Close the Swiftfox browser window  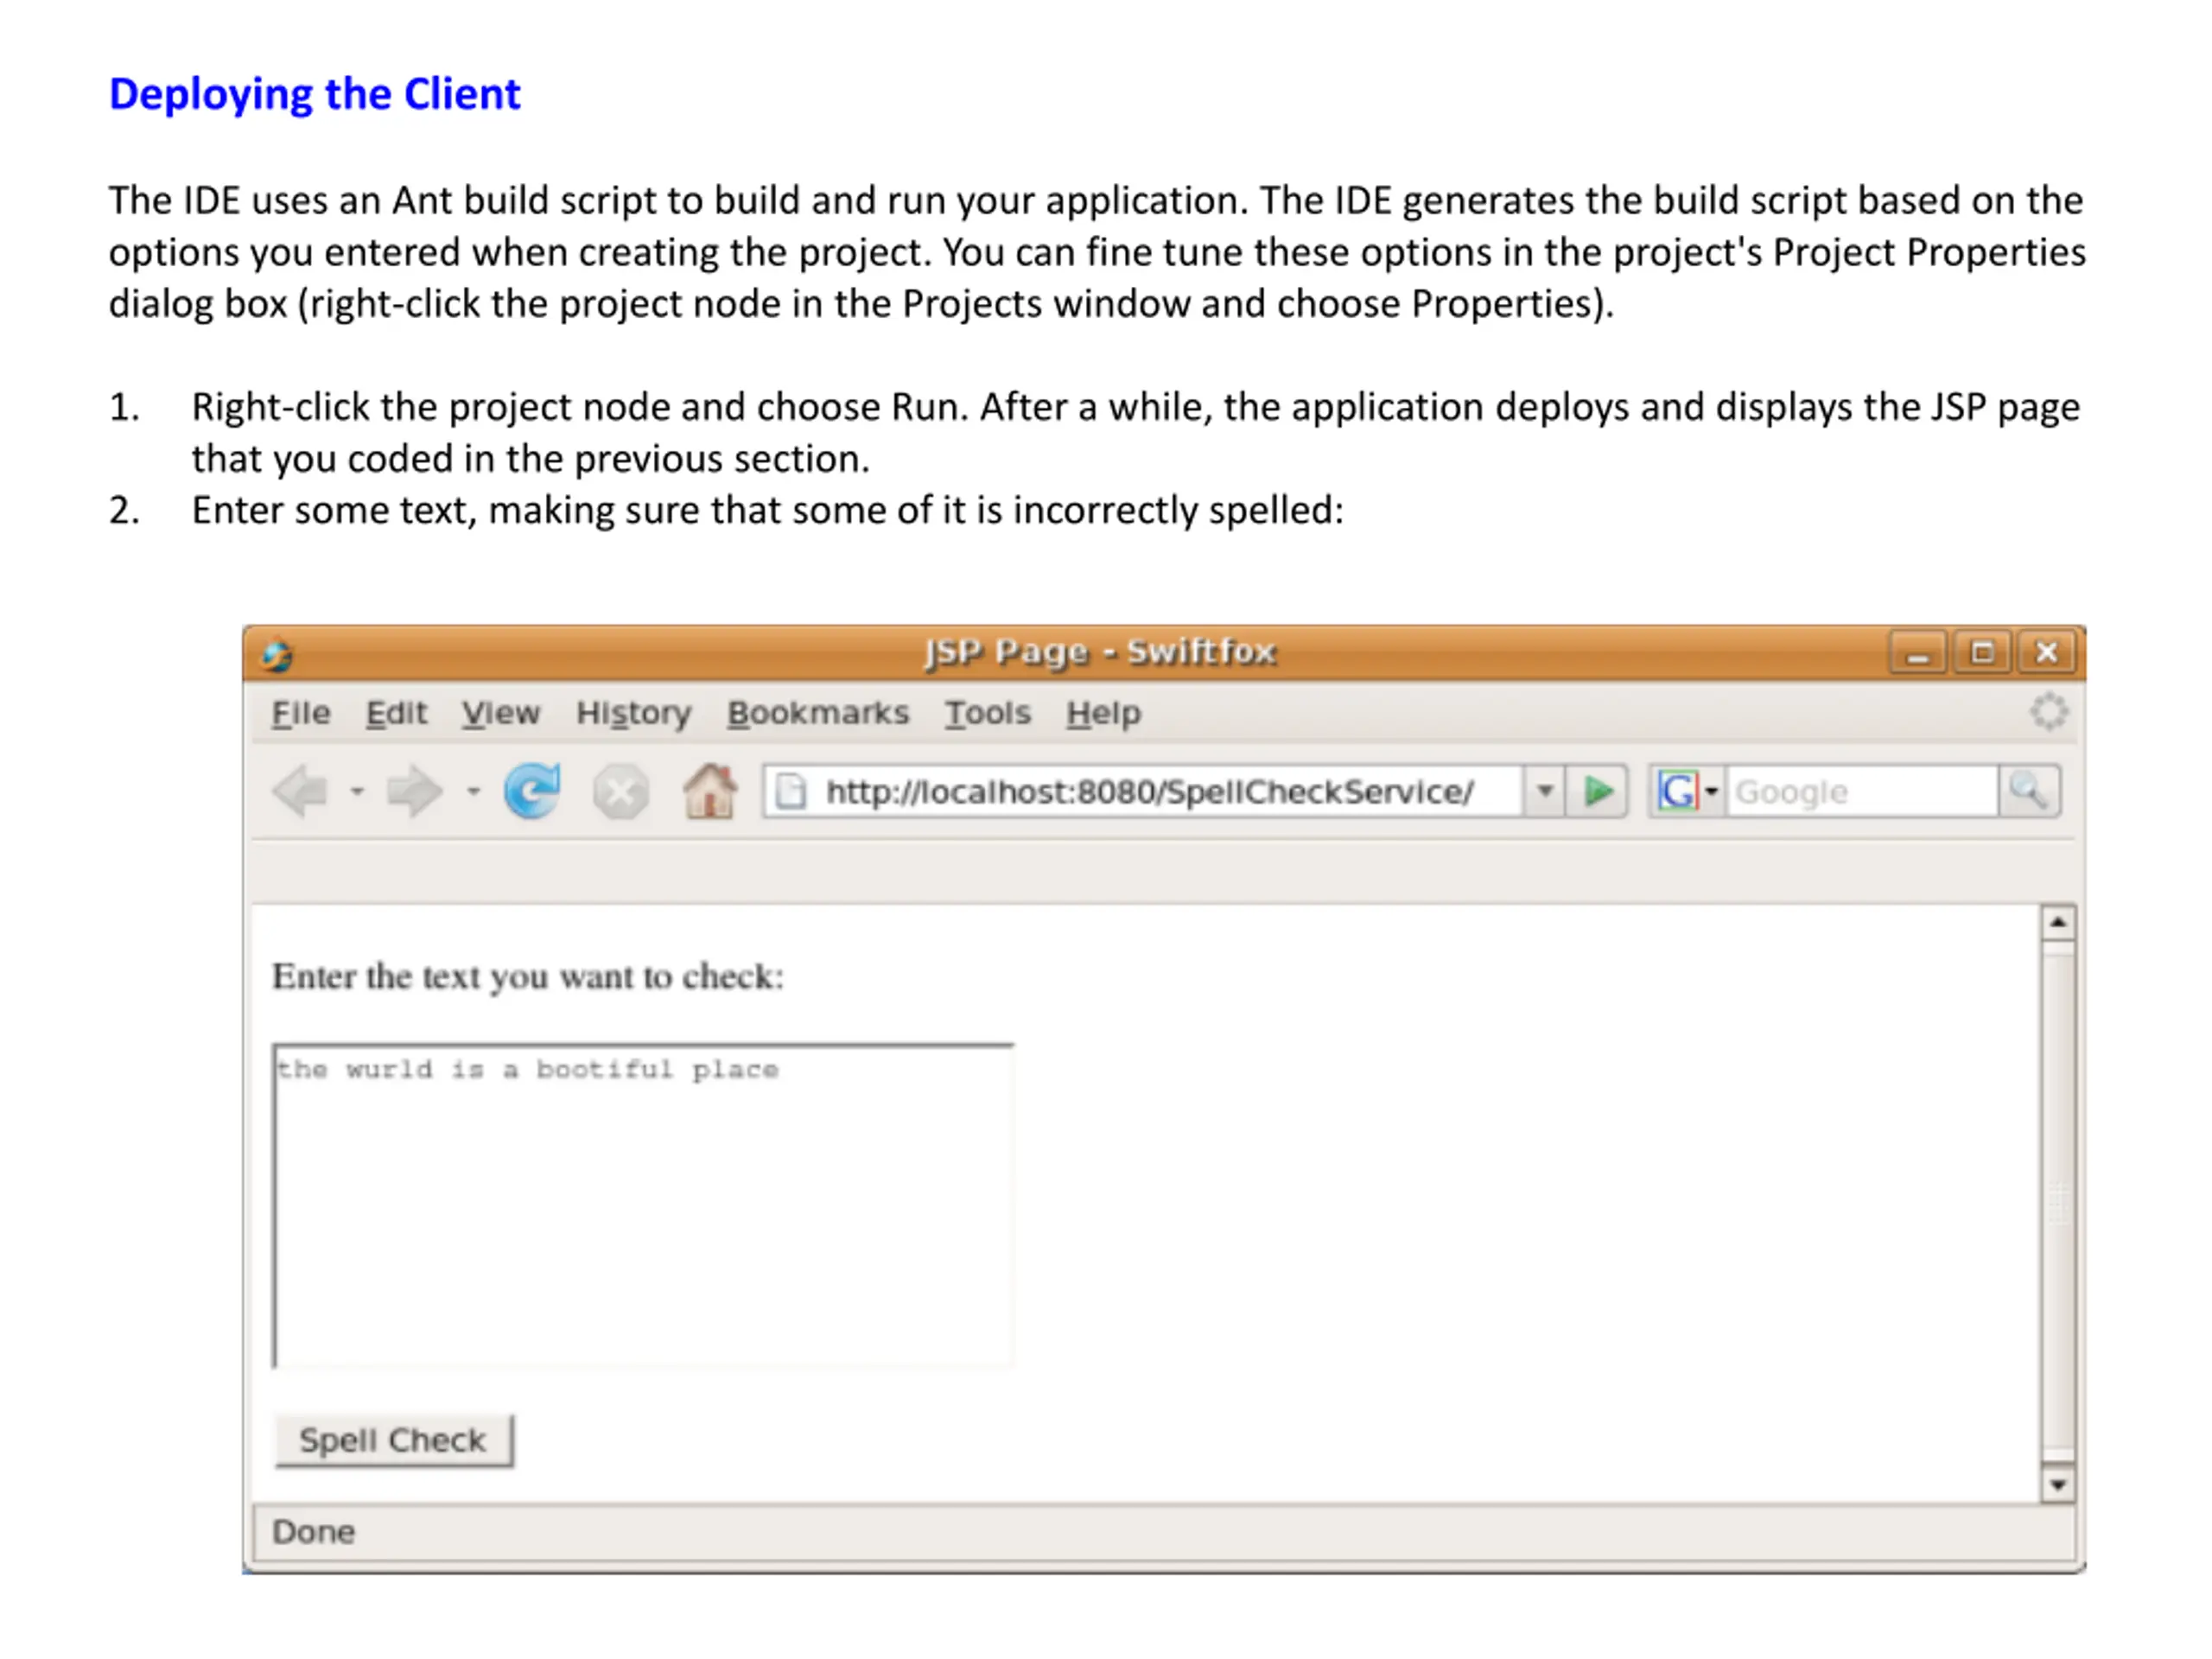[2046, 653]
